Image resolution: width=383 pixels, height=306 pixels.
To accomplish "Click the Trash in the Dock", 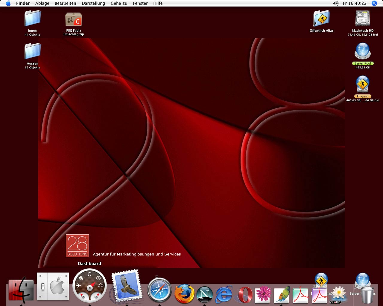I will pyautogui.click(x=367, y=295).
